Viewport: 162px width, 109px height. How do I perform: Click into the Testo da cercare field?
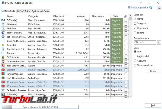[145, 42]
